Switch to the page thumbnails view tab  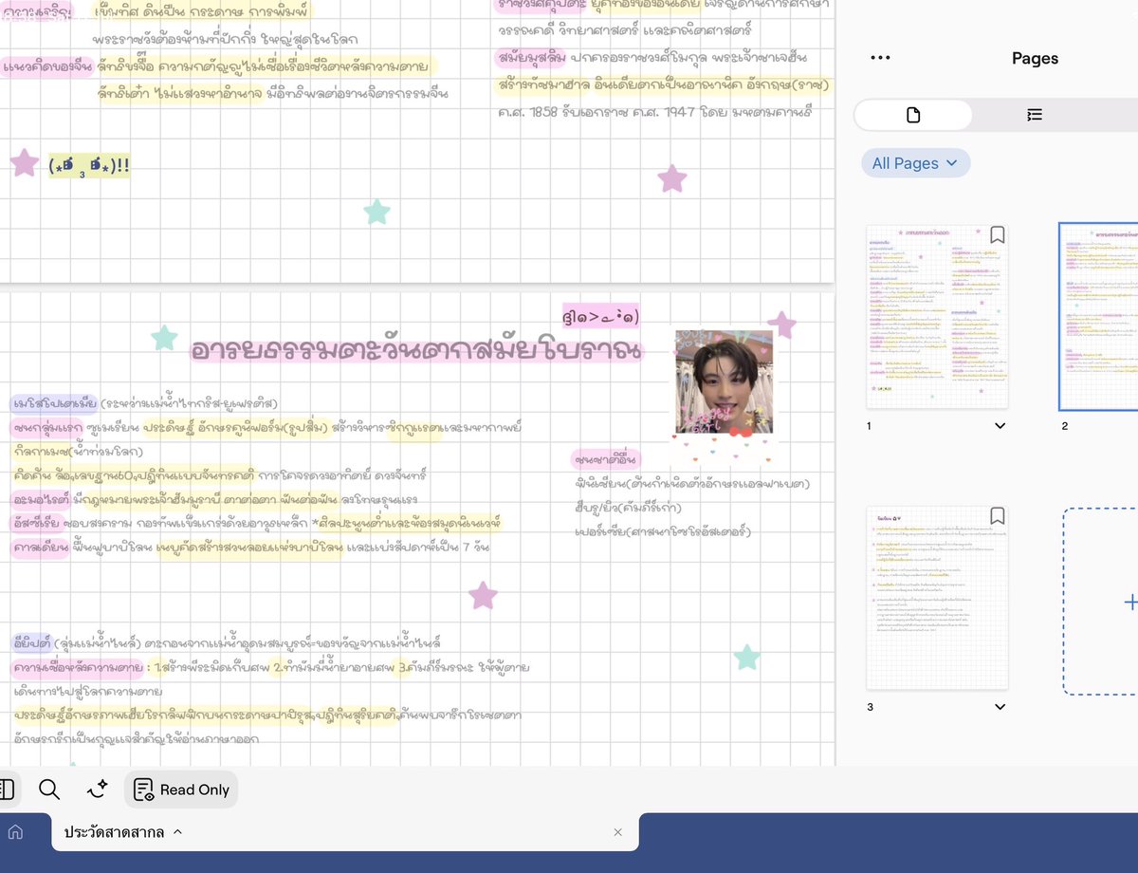click(x=913, y=115)
